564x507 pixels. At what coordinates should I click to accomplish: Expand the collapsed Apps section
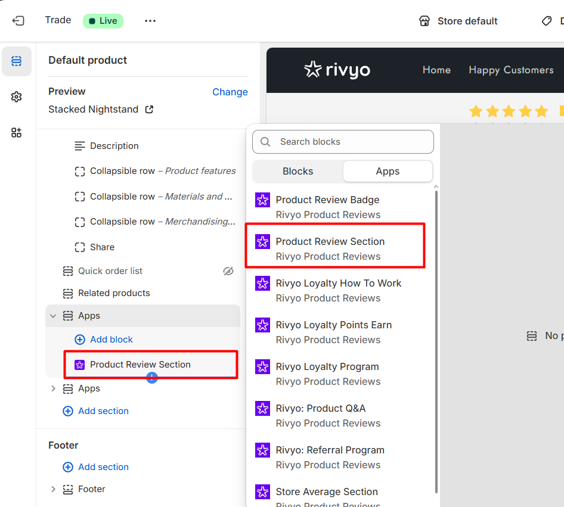point(53,388)
